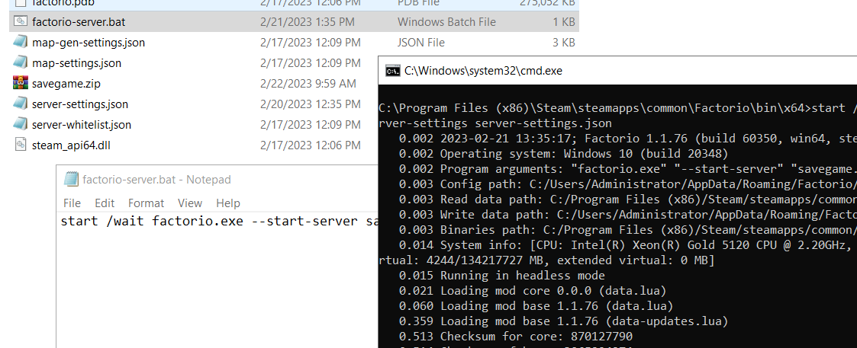Screen dimensions: 857x348
Task: Click the cmd.exe window title text
Action: click(x=483, y=70)
